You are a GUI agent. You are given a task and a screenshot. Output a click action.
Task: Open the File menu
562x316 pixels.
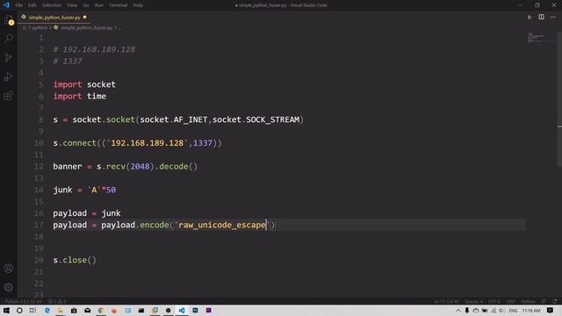(18, 5)
